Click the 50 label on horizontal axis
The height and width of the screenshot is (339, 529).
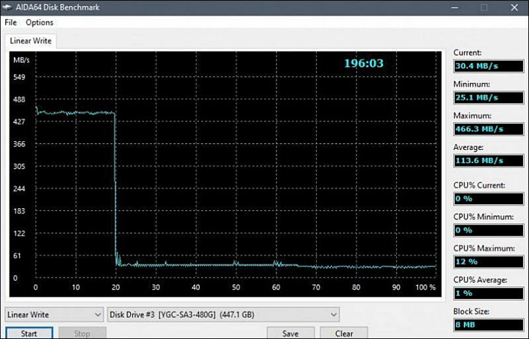(236, 287)
